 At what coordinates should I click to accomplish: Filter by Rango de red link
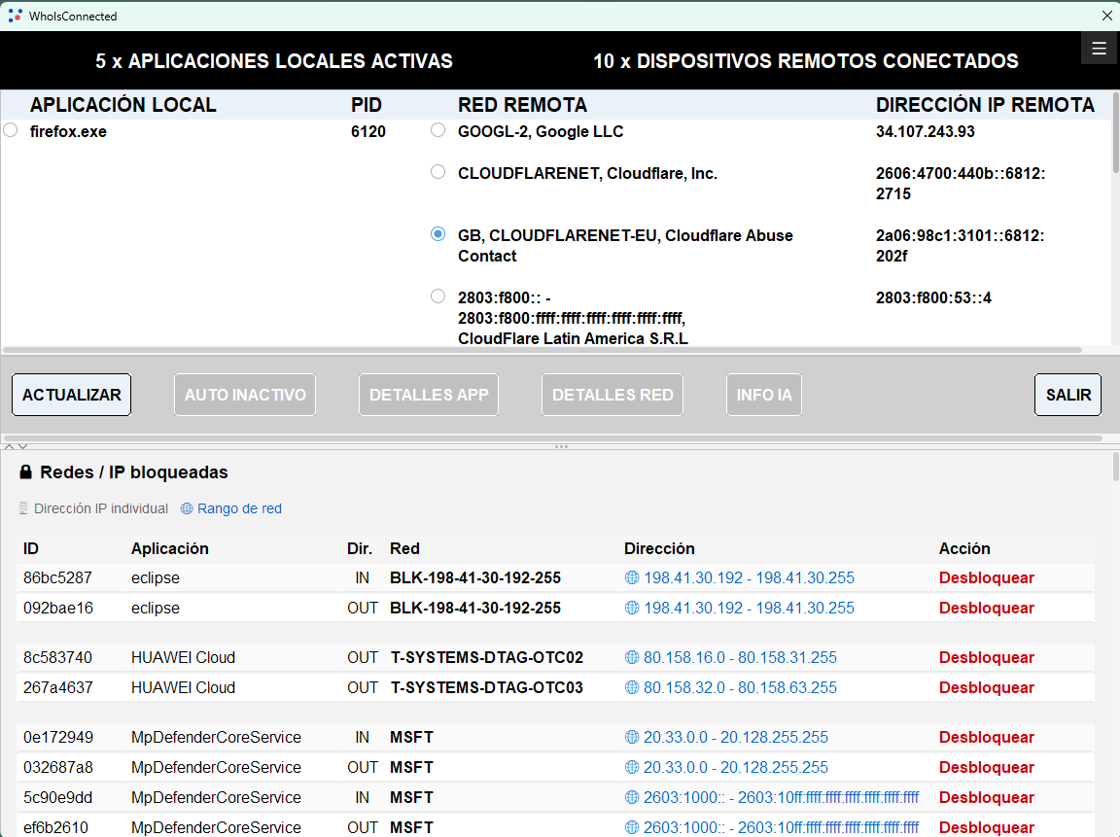pyautogui.click(x=239, y=508)
